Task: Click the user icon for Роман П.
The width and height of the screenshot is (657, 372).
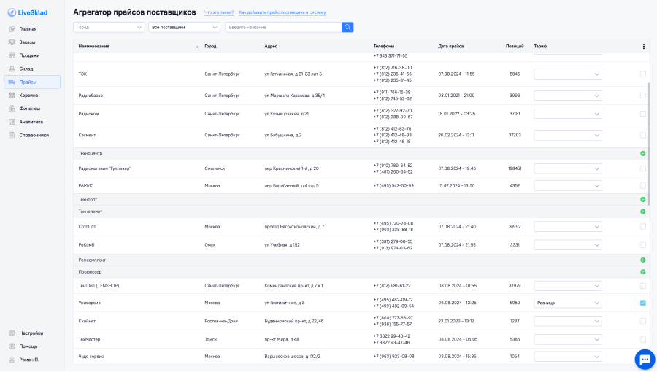Action: click(x=12, y=360)
